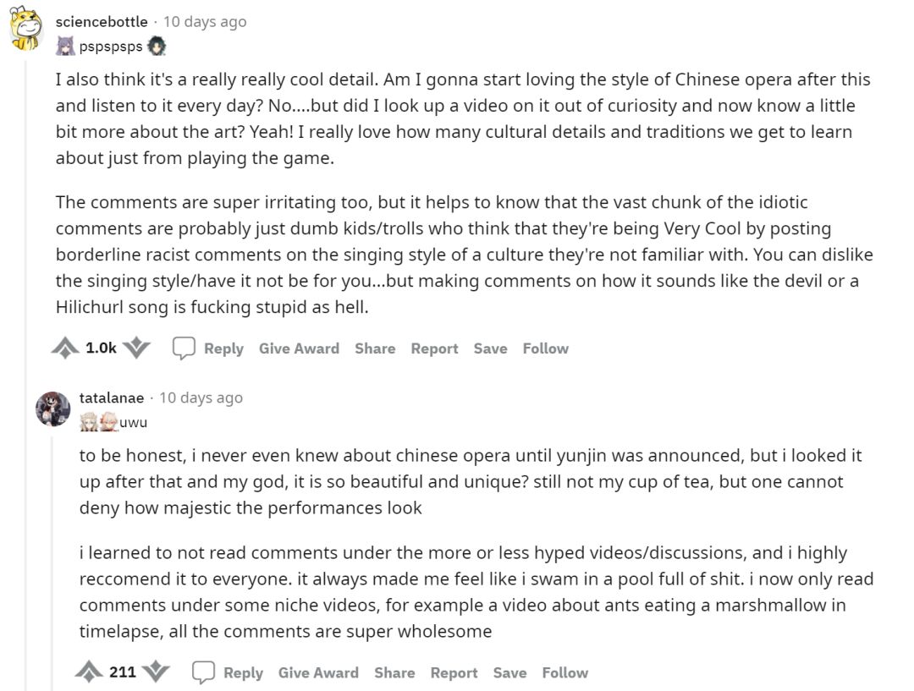Click the speech bubble icon under sciencebottle's comment

184,348
